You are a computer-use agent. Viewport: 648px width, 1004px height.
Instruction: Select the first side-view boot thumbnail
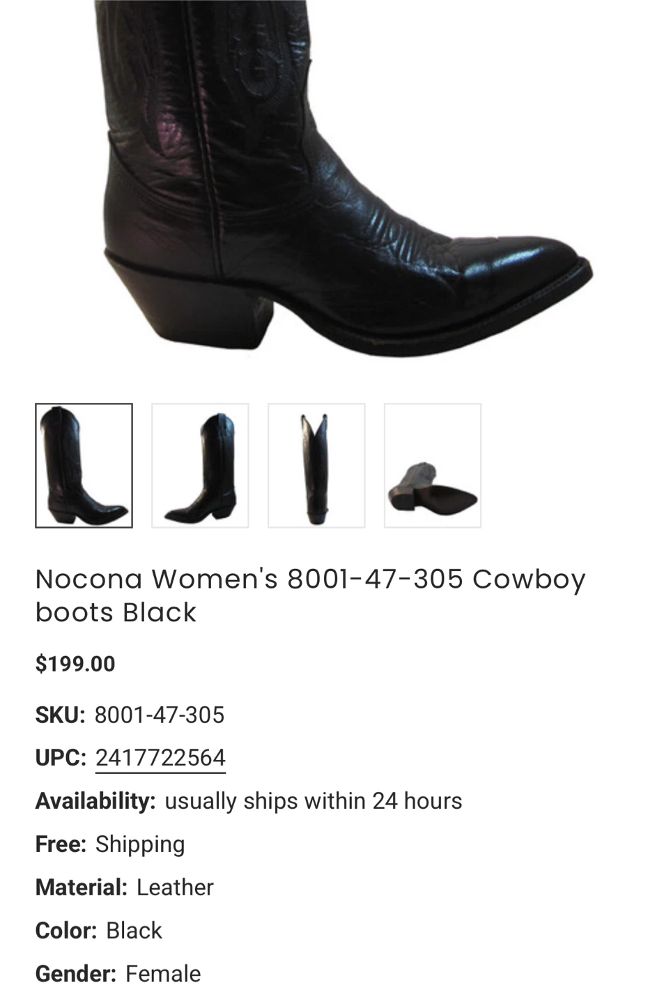tap(84, 466)
